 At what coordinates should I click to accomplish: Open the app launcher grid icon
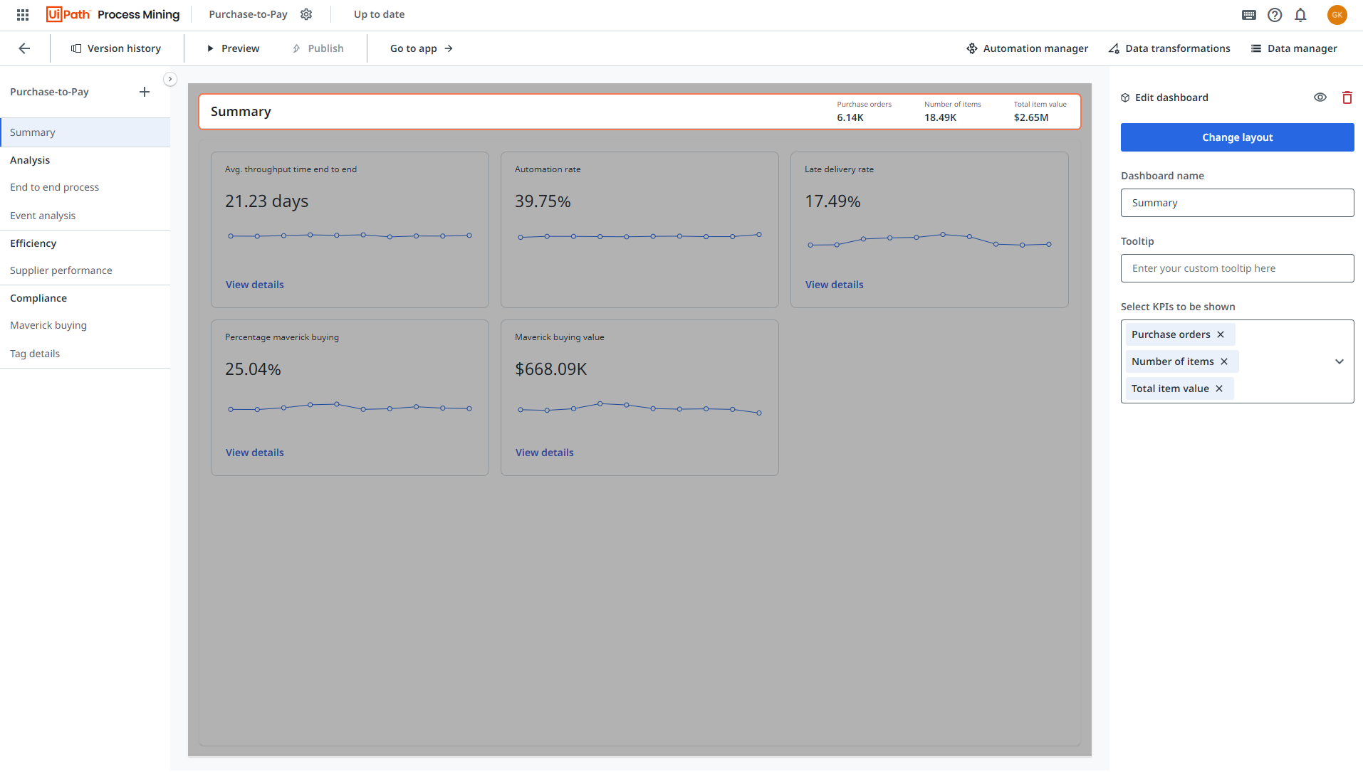click(x=22, y=14)
